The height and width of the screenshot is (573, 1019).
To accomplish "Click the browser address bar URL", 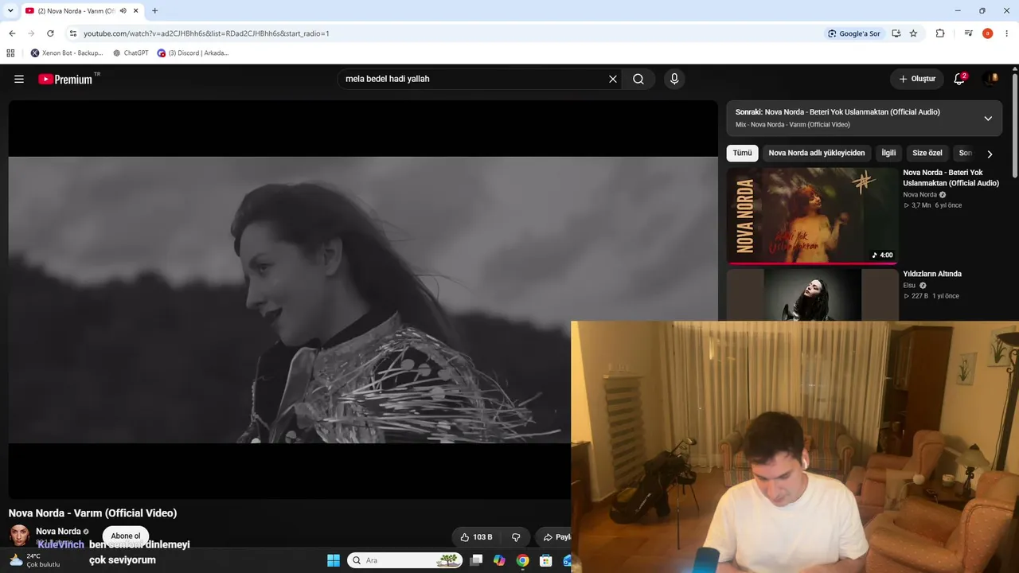I will pos(206,33).
